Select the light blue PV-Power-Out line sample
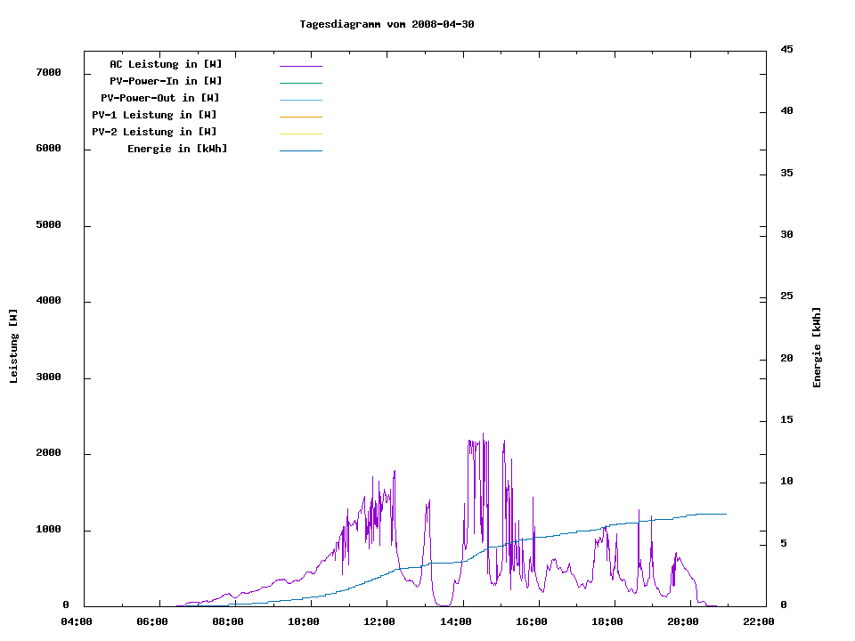This screenshot has height=641, width=855. (x=300, y=100)
